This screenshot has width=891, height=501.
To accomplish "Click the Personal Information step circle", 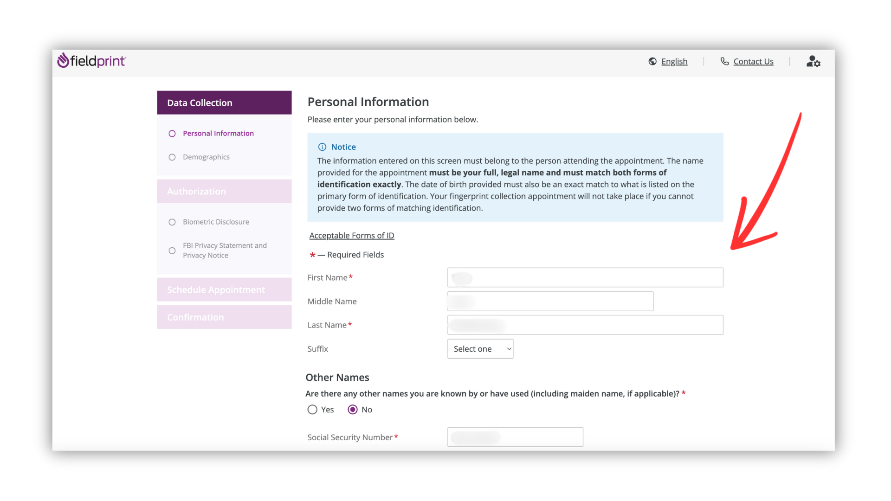I will pos(172,134).
